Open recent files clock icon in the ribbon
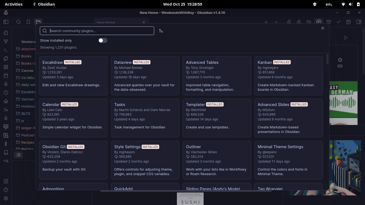 pyautogui.click(x=6, y=92)
